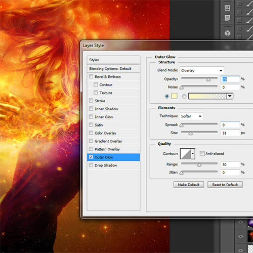Click the Size value input field
Viewport: 253px width, 253px height.
[x=230, y=133]
